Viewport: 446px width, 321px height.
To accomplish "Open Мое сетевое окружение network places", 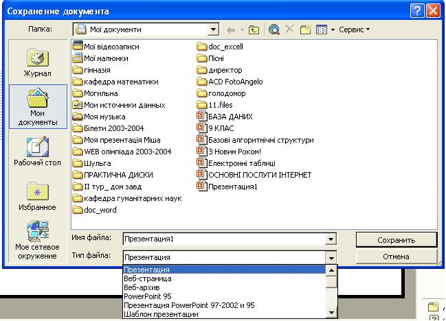I will 38,240.
